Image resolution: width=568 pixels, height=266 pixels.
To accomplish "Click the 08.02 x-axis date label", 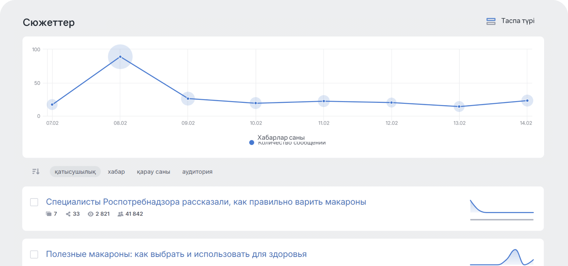I will coord(120,123).
